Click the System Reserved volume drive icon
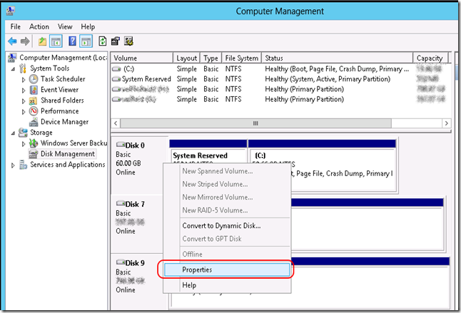The width and height of the screenshot is (461, 313). click(117, 79)
